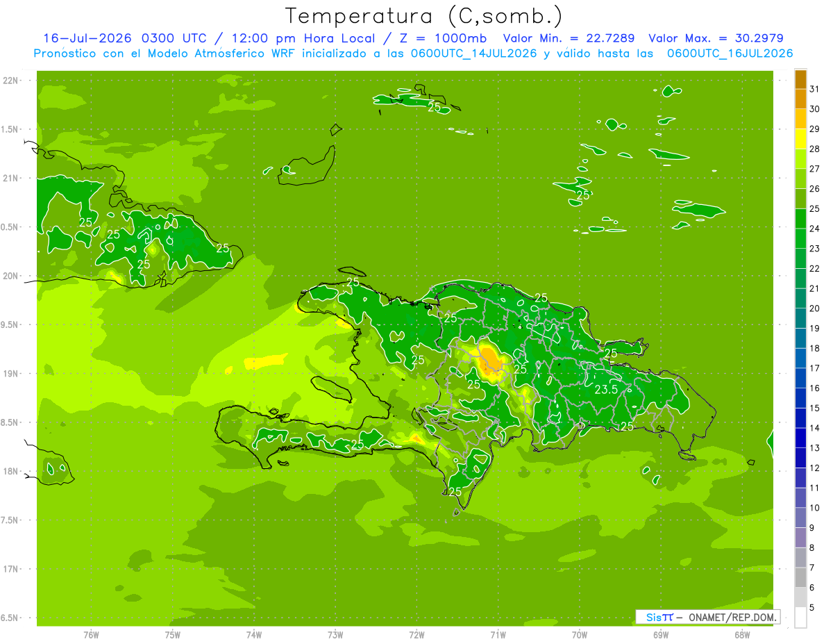This screenshot has width=833, height=644.
Task: Click the green legend color between 24 and 25
Action: tap(800, 219)
